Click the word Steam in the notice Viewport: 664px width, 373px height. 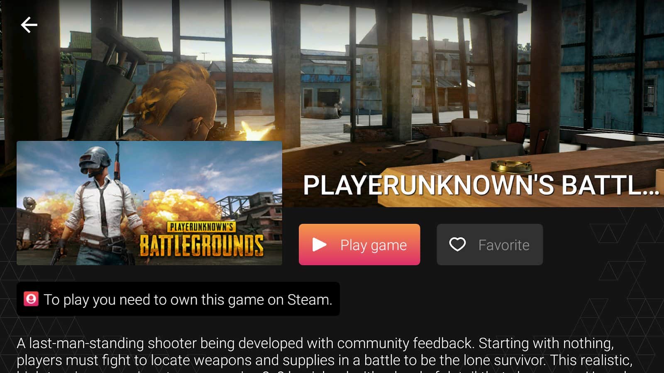click(308, 299)
